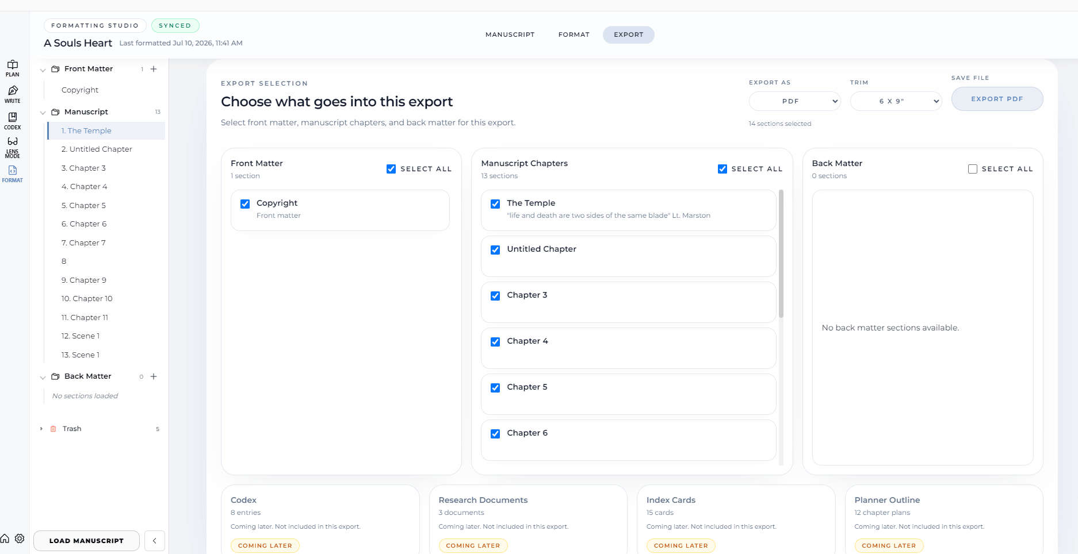Image resolution: width=1078 pixels, height=554 pixels.
Task: Toggle Manuscript Chapters Select All checkbox
Action: pyautogui.click(x=723, y=169)
